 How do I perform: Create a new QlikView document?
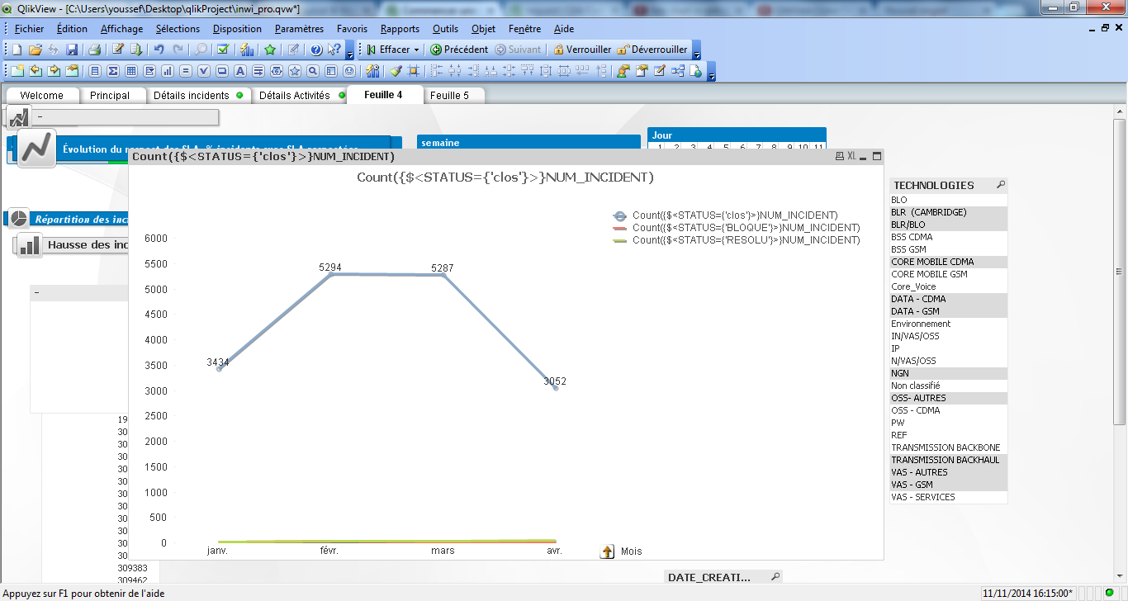(x=17, y=50)
